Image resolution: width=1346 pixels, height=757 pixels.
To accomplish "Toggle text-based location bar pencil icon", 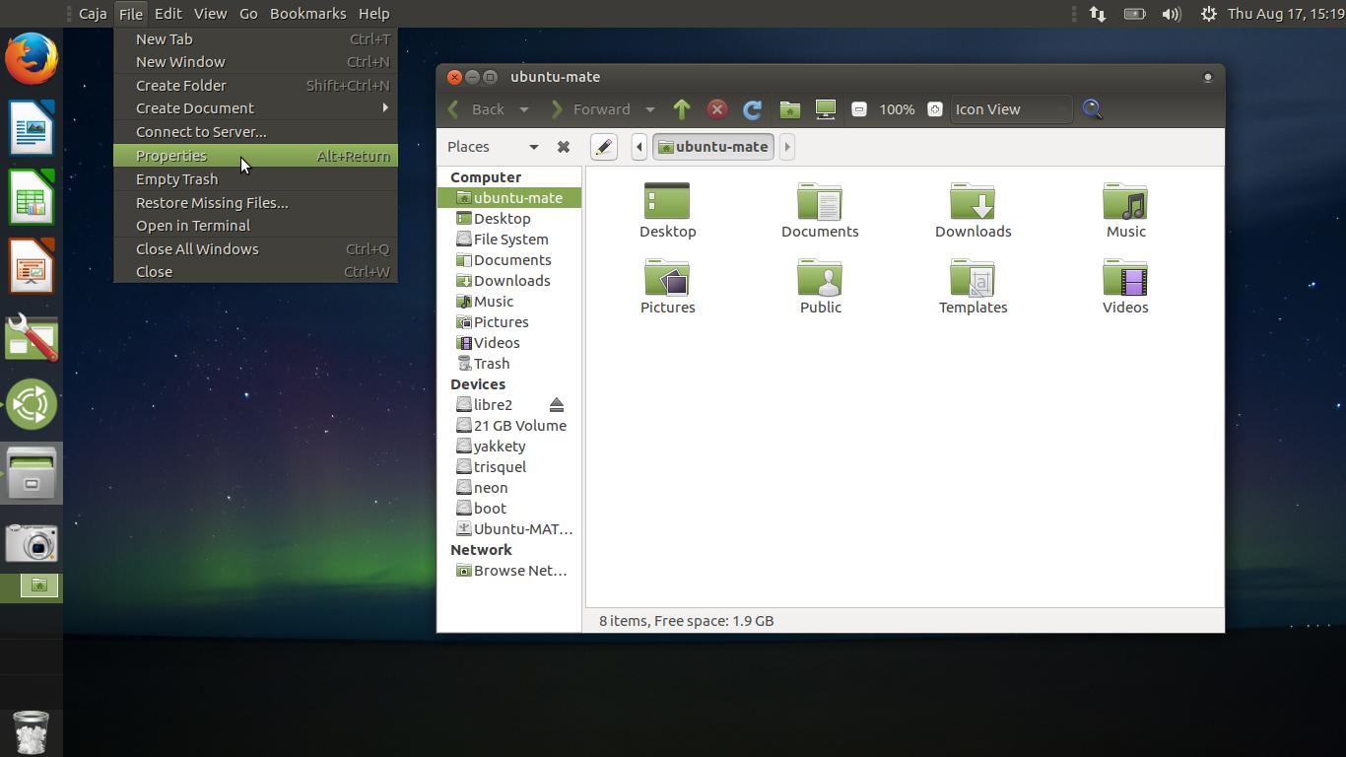I will click(604, 147).
